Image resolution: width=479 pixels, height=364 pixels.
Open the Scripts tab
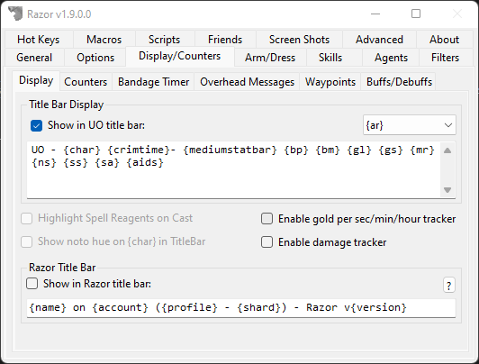pyautogui.click(x=165, y=40)
